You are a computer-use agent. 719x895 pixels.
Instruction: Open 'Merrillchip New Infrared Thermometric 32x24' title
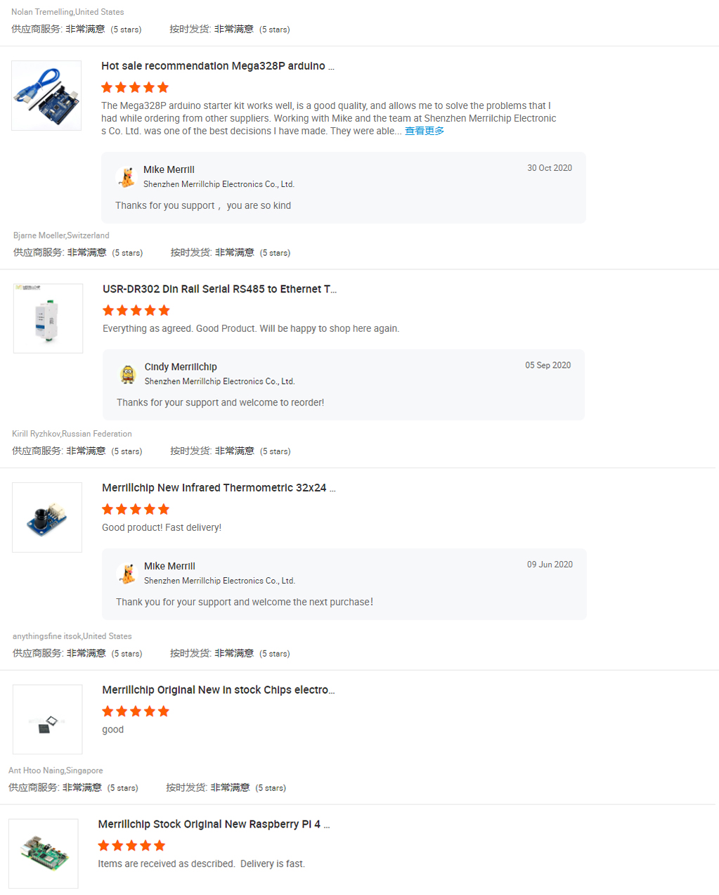point(219,488)
